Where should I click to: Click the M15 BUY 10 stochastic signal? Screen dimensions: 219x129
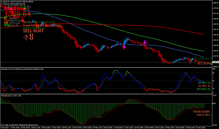click(204, 89)
